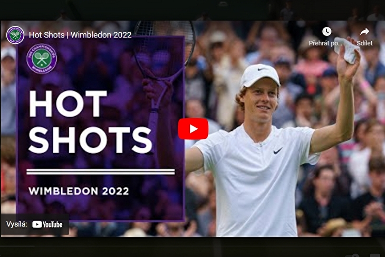Select the 'Přehrát po...' label
This screenshot has width=385, height=257.
325,43
